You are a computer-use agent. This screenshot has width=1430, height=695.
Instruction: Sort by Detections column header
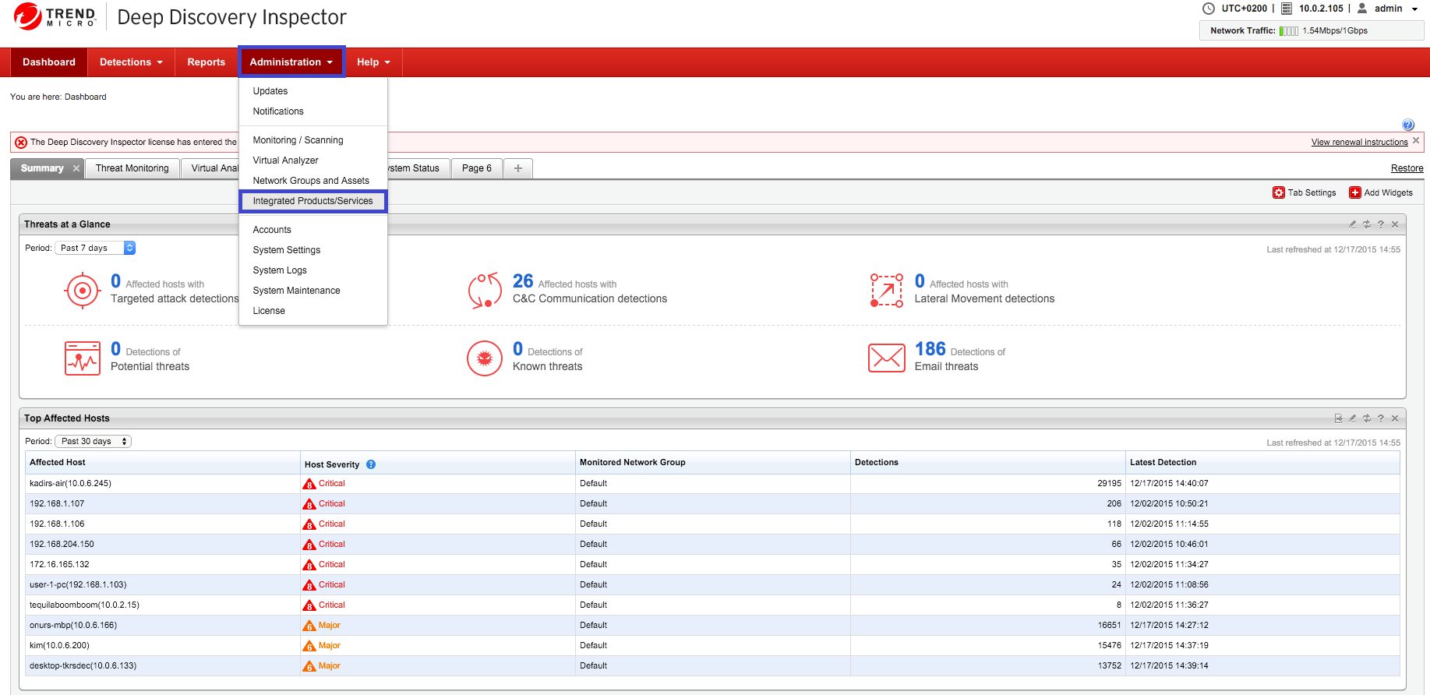click(987, 463)
